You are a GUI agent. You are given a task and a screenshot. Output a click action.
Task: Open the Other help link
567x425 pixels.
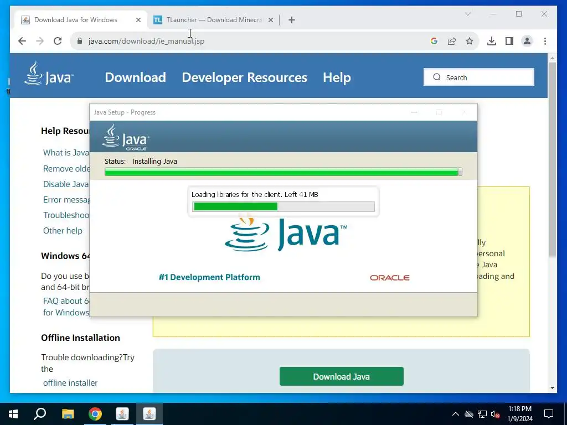(63, 231)
